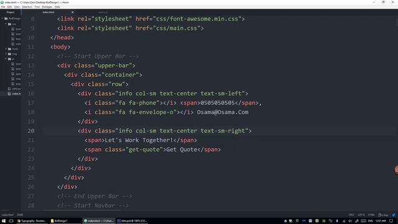Click the horizontal scrollbar of the editor
This screenshot has height=224, width=398.
82,210
